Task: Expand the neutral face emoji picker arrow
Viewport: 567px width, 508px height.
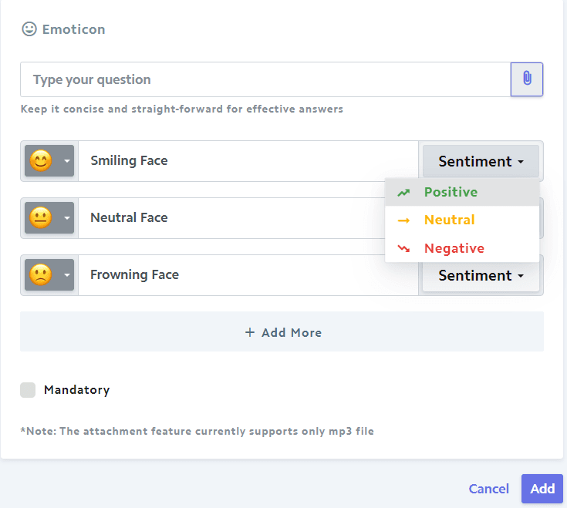Action: (67, 218)
